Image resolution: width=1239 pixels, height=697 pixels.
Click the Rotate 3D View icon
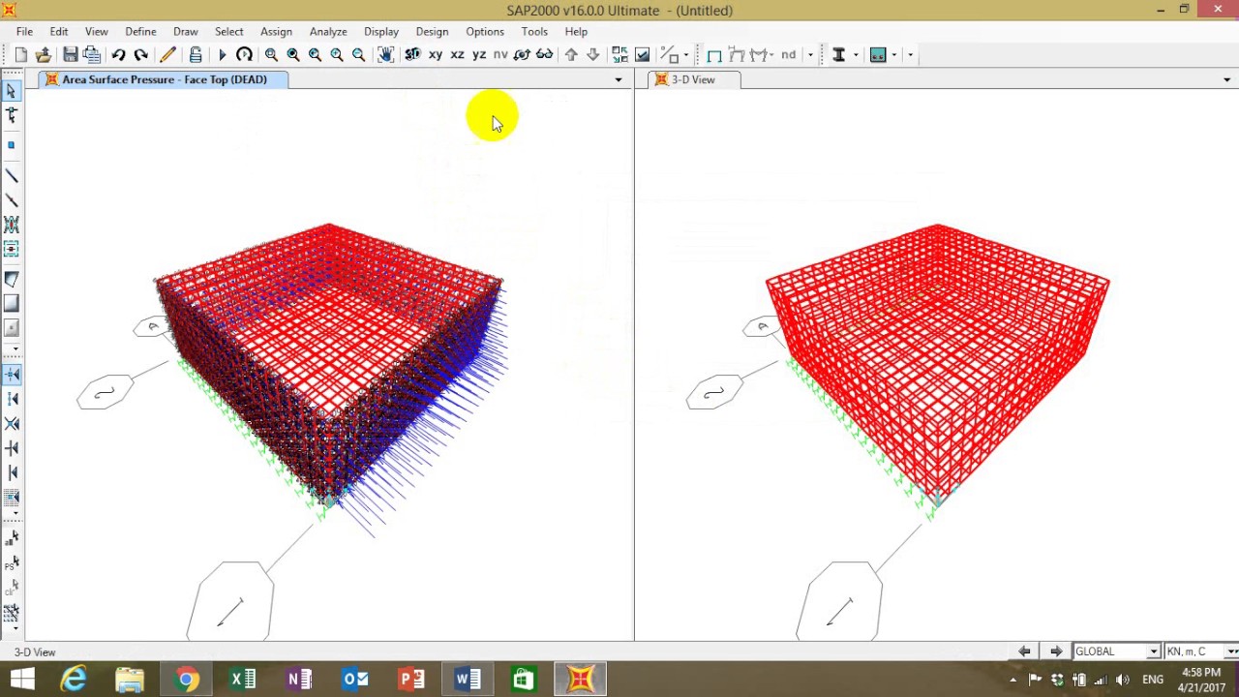tap(523, 55)
